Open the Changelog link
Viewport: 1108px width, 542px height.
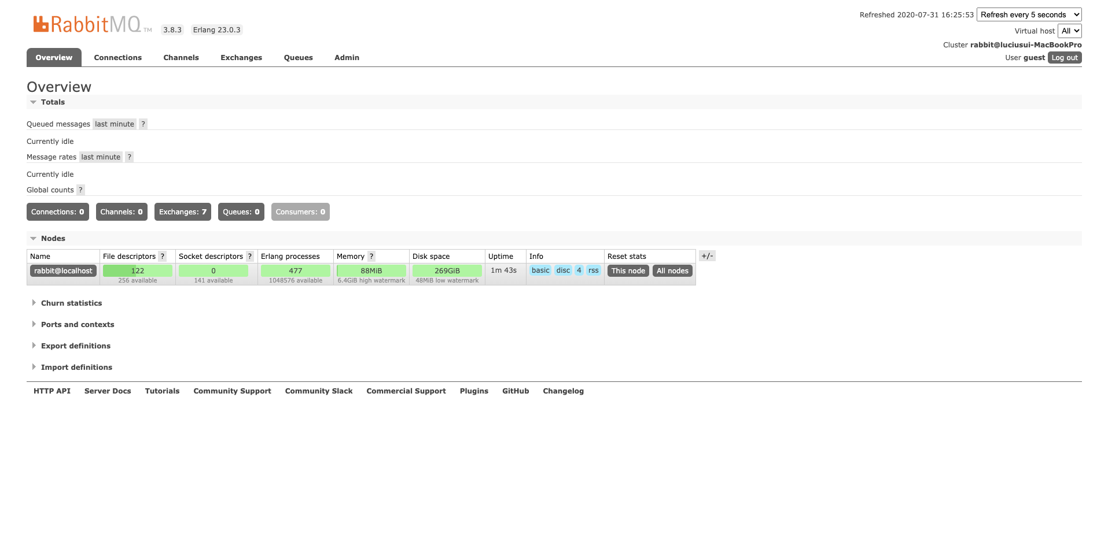pyautogui.click(x=563, y=391)
